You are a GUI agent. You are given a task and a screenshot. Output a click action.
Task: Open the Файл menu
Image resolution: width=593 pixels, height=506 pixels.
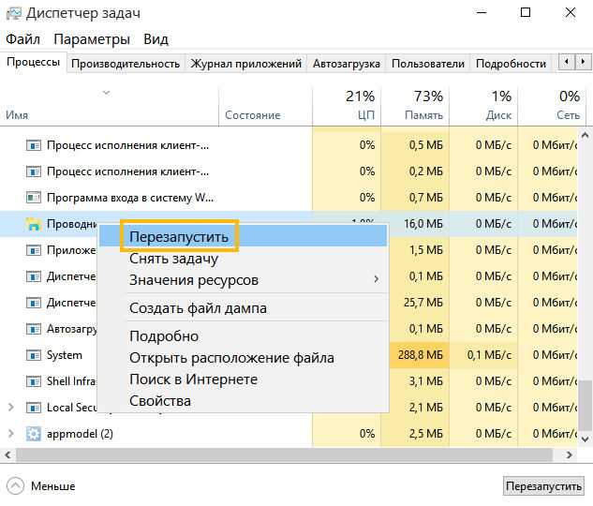pos(23,39)
